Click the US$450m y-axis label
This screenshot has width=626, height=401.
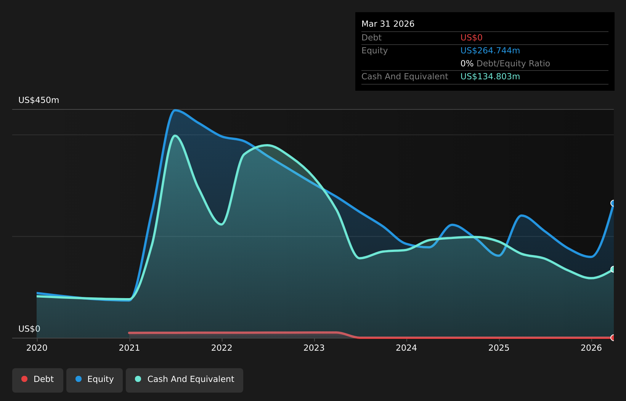pyautogui.click(x=39, y=100)
